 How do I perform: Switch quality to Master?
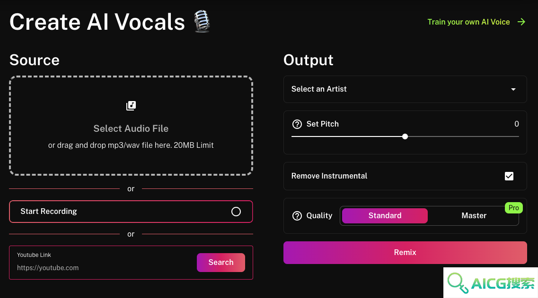474,216
